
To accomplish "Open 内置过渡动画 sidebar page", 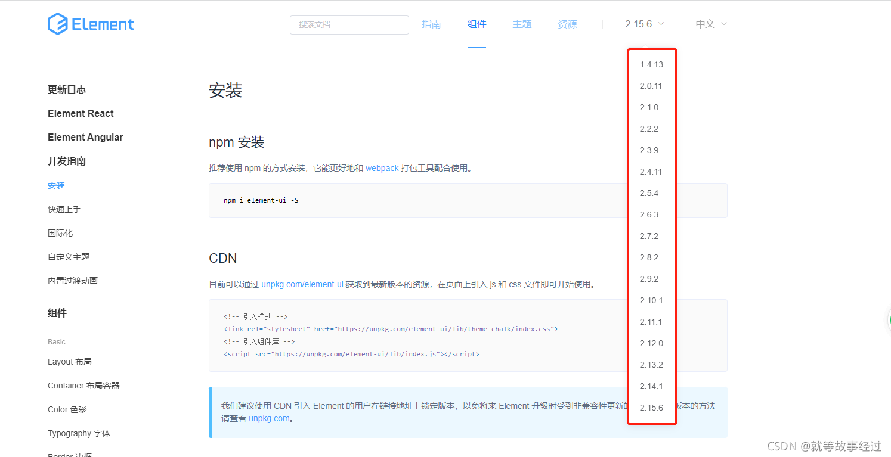I will click(73, 281).
